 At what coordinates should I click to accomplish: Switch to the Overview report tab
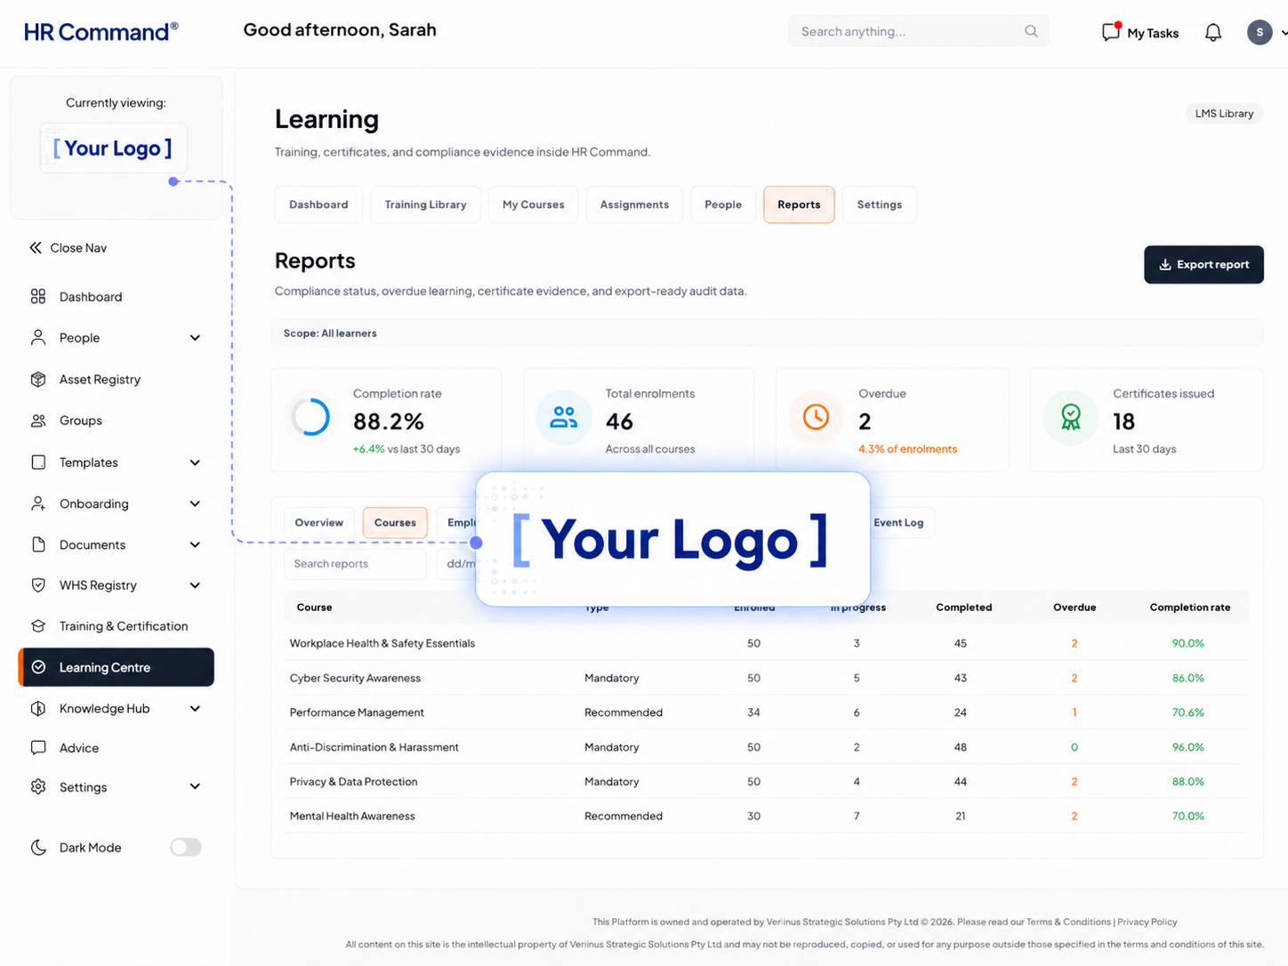319,522
